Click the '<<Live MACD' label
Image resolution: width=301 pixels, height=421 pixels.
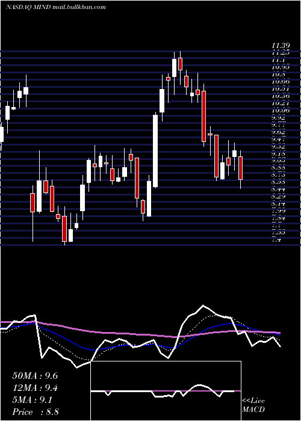point(253,405)
